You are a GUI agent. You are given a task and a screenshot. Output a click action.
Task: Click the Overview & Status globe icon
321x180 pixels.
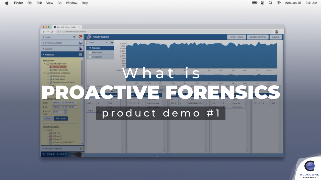[x=80, y=43]
